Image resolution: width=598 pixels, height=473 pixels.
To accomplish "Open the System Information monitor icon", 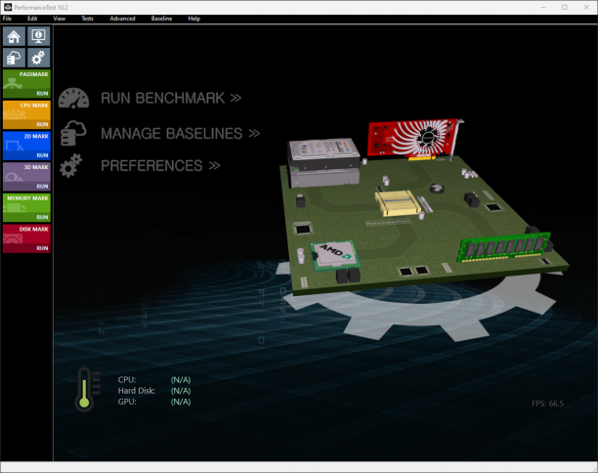I will 38,36.
